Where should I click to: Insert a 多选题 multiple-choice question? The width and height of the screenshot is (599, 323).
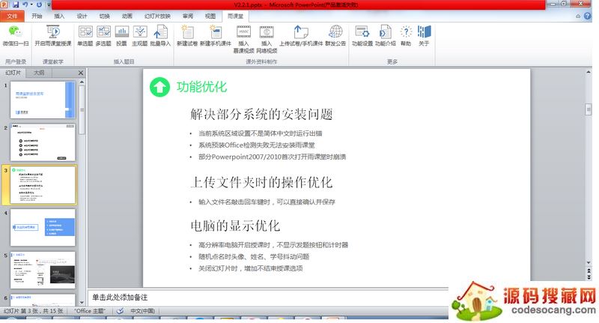point(103,34)
